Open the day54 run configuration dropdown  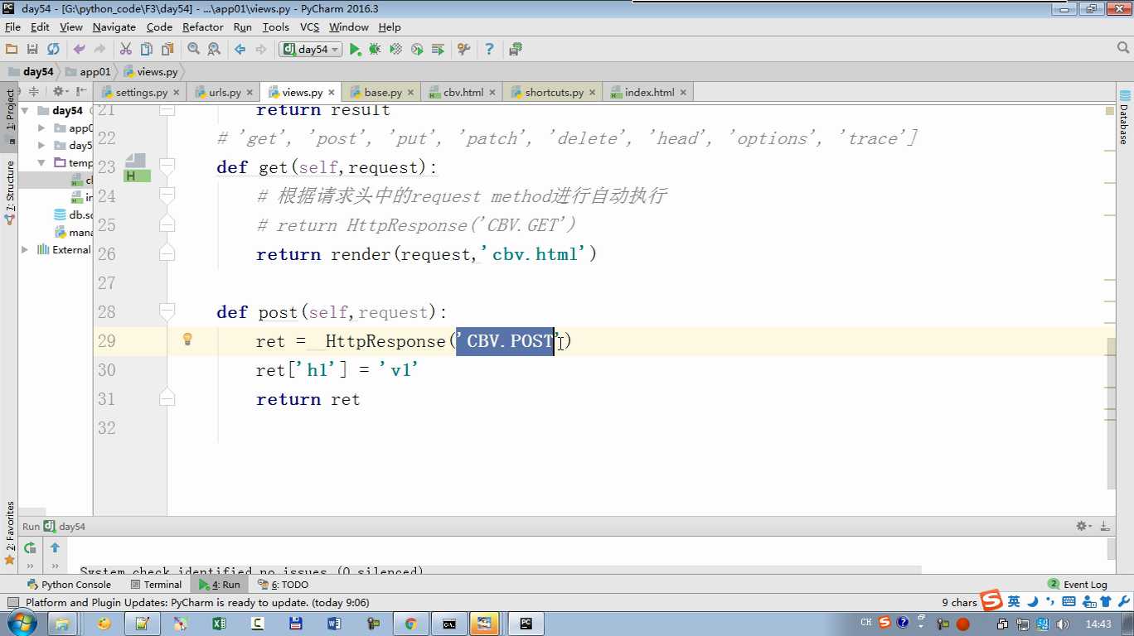pos(311,50)
